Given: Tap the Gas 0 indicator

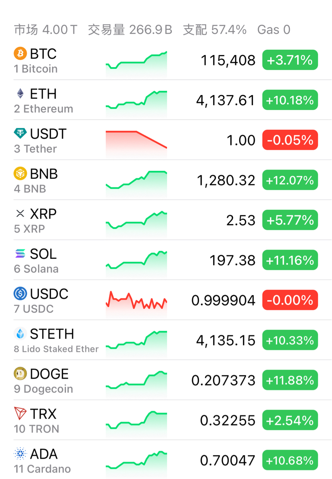Looking at the screenshot, I should (x=274, y=30).
